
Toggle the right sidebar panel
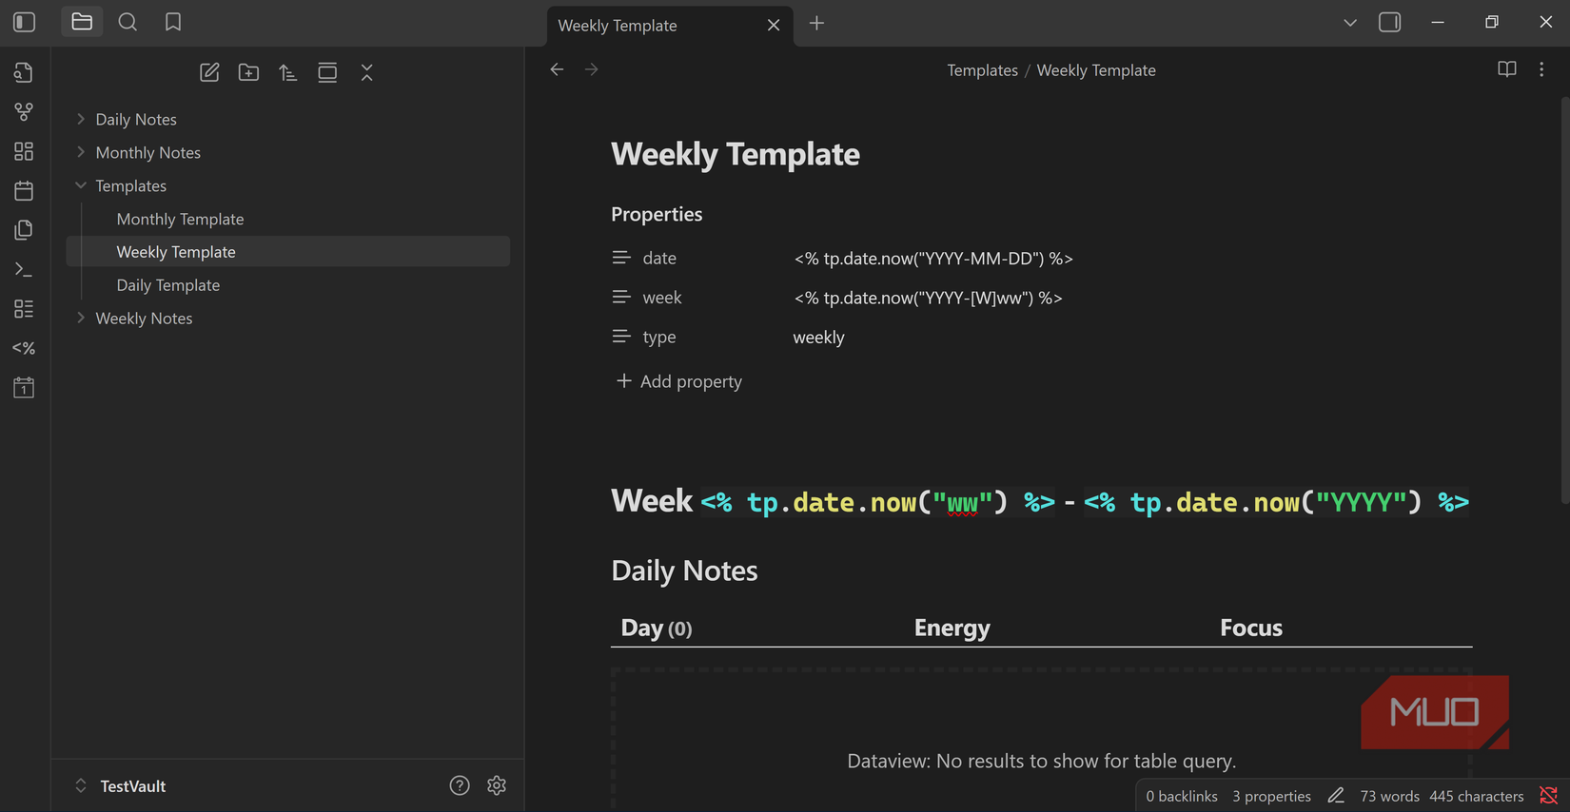[1389, 22]
